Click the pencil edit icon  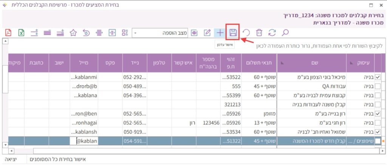coord(207,32)
